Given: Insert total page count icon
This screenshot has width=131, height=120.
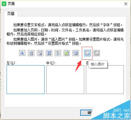Looking at the screenshot, I should 40,53.
